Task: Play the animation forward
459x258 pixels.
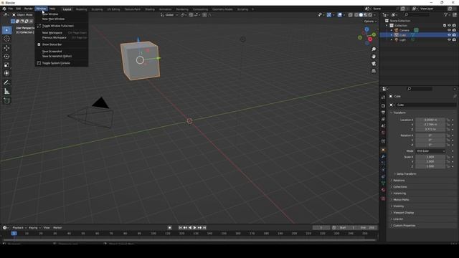Action: (x=194, y=228)
